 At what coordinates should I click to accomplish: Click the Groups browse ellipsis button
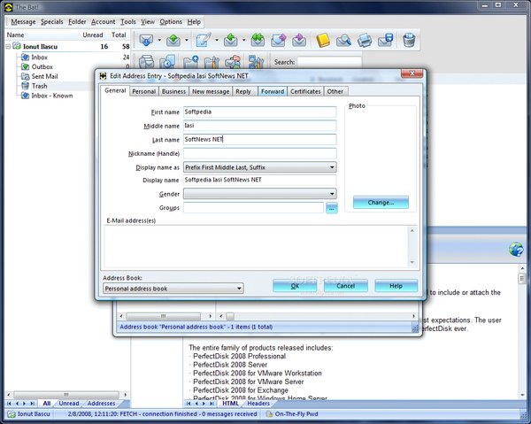pyautogui.click(x=332, y=208)
